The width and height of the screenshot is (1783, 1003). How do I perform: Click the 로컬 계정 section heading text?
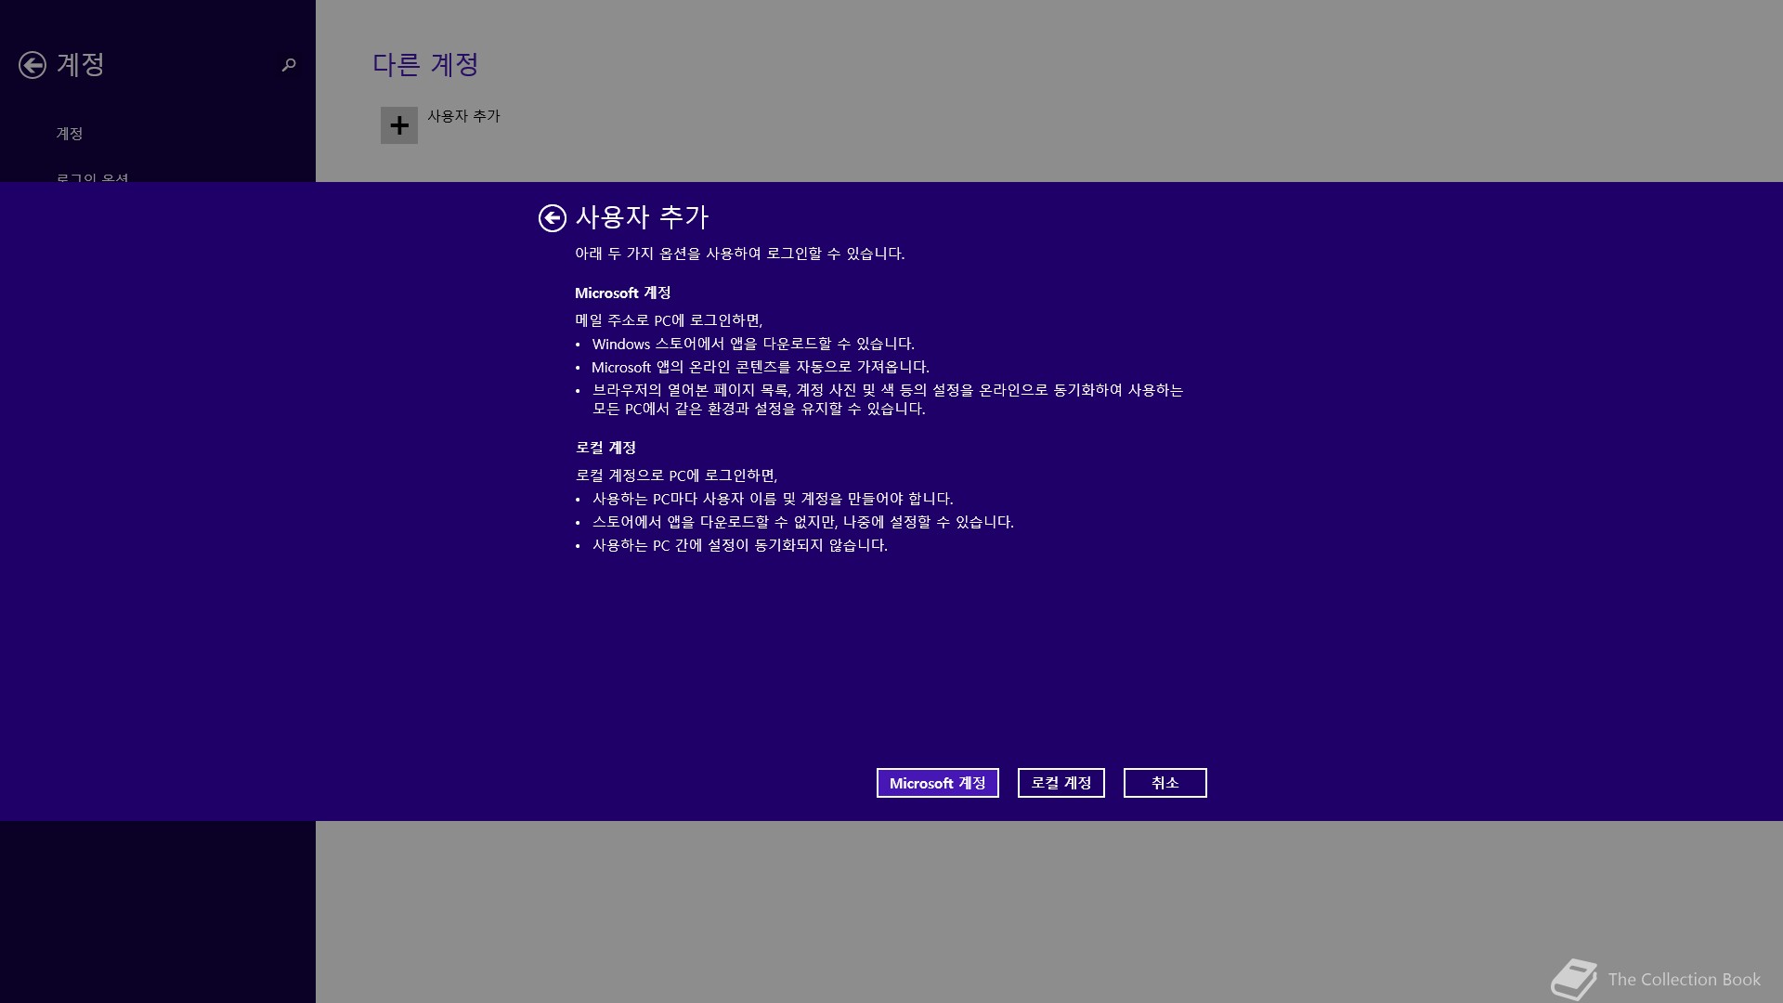coord(605,448)
